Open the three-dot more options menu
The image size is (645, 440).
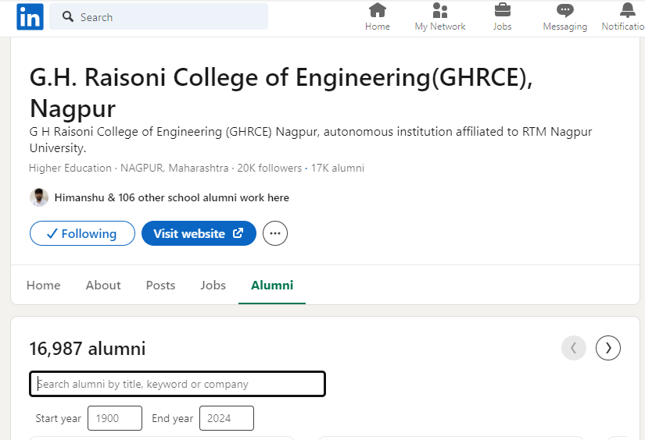click(x=275, y=233)
